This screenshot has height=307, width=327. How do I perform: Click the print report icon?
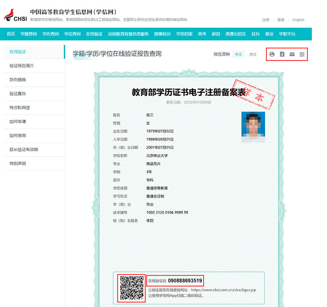tap(272, 54)
